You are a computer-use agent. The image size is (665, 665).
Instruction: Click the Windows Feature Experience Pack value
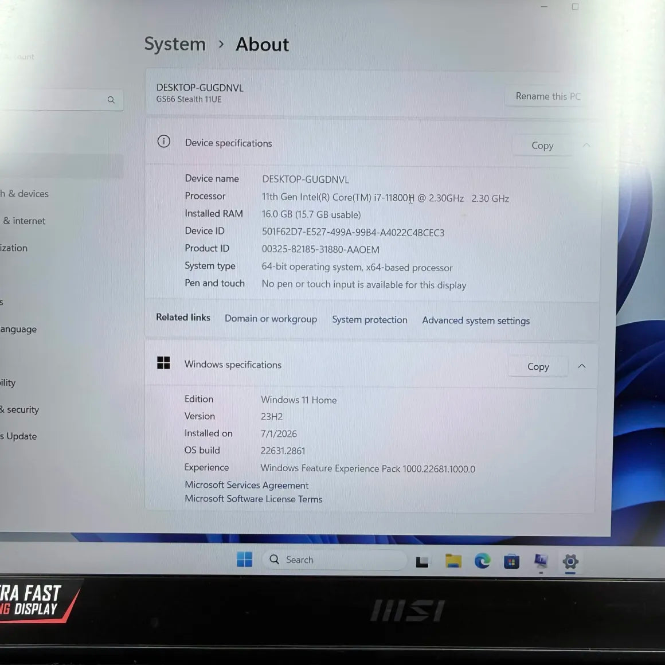[x=367, y=468]
